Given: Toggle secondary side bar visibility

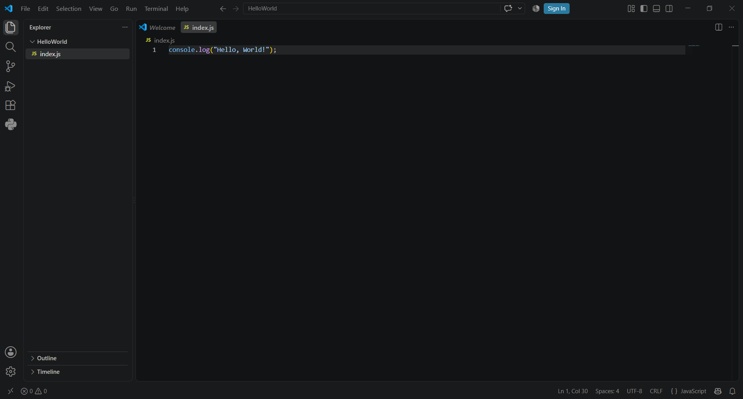Looking at the screenshot, I should point(669,9).
